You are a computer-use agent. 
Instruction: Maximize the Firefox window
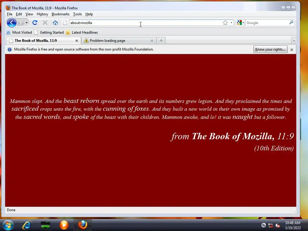click(x=288, y=8)
